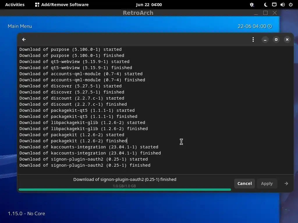Click the line kaccounts-integration (23.04.1-1) finished

pos(90,153)
